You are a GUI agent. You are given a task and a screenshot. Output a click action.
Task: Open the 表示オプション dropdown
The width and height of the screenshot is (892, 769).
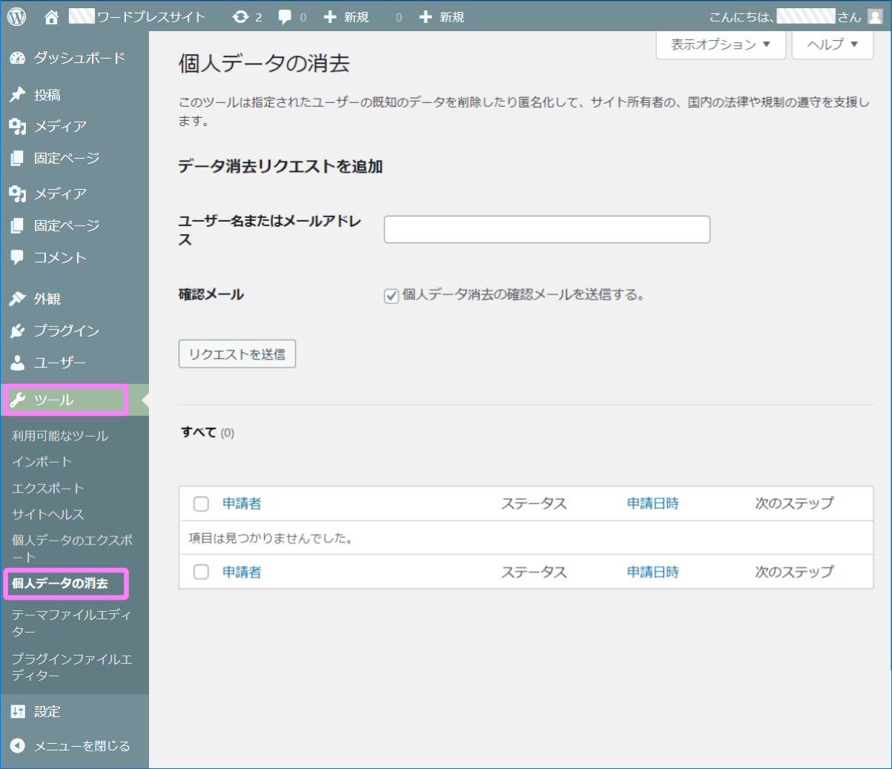click(720, 44)
